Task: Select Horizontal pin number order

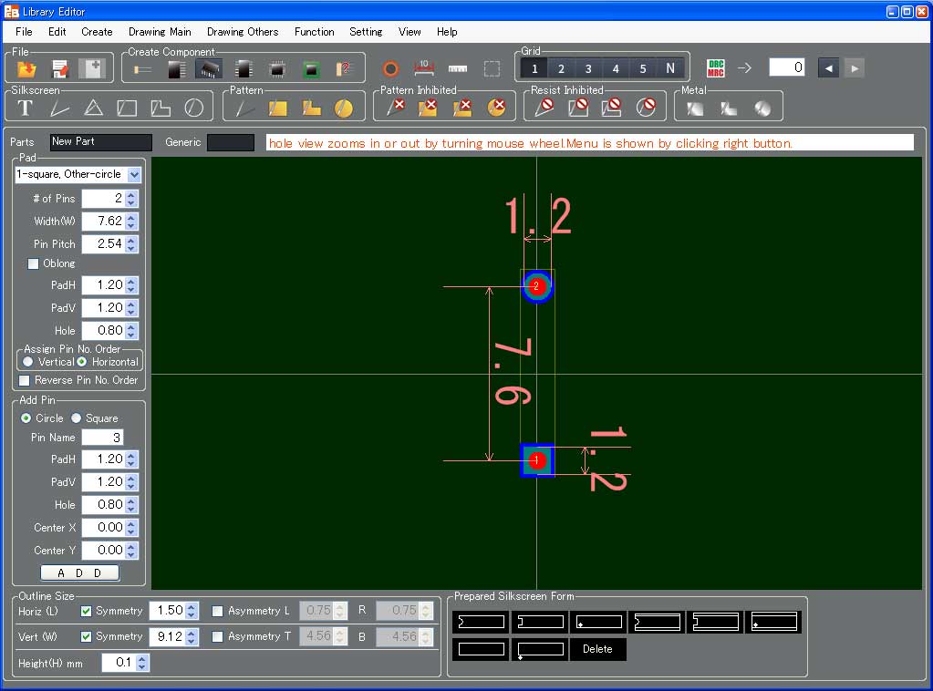Action: 81,362
